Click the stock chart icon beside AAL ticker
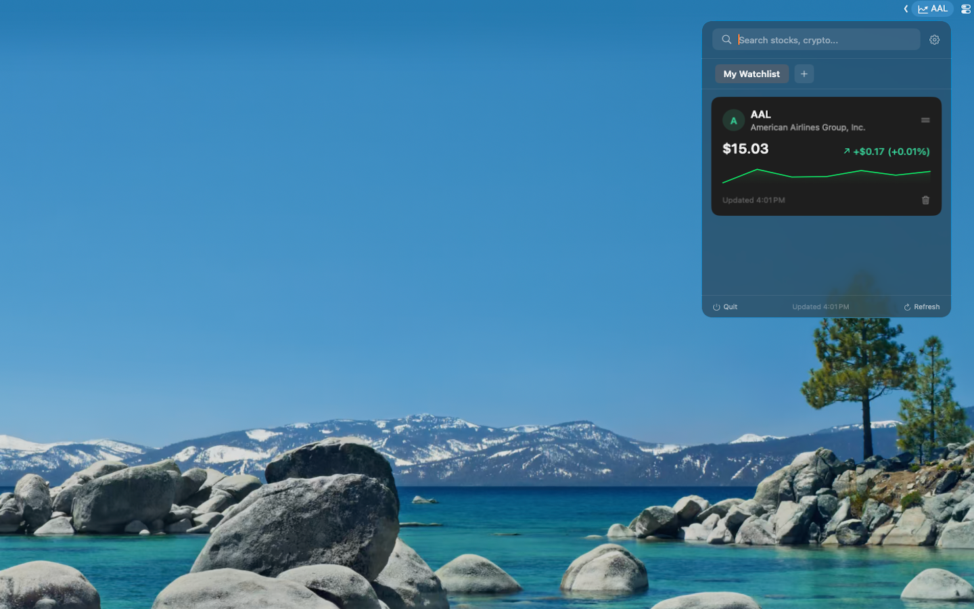The width and height of the screenshot is (974, 609). pos(922,9)
